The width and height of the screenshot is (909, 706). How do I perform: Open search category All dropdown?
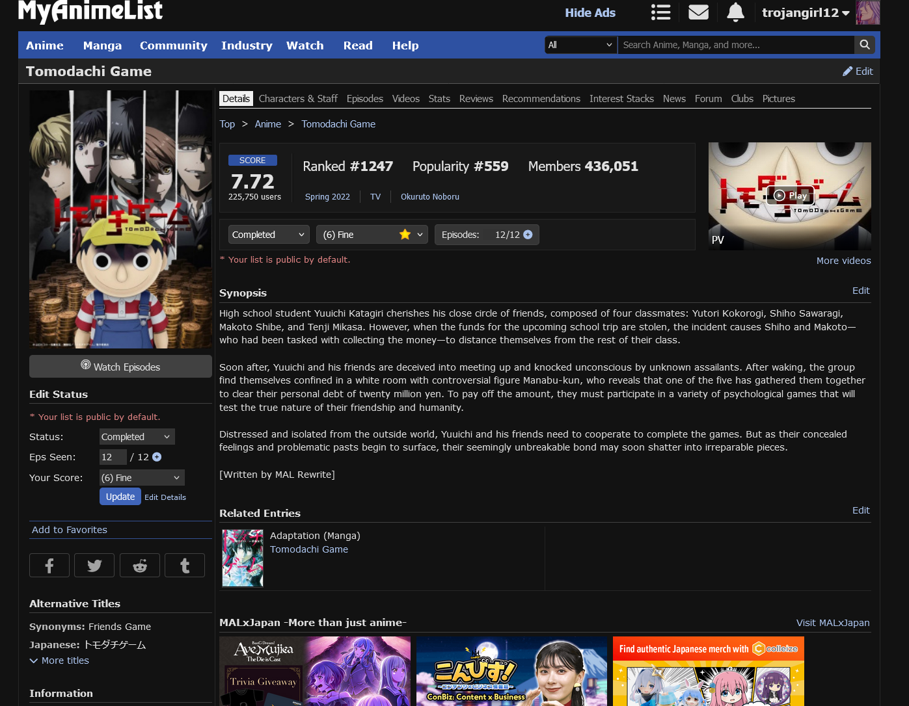580,45
